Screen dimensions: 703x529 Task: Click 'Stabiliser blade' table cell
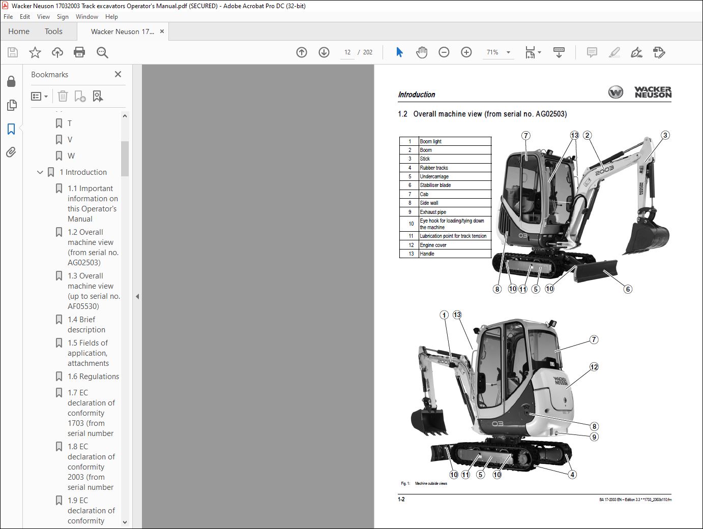(x=455, y=185)
